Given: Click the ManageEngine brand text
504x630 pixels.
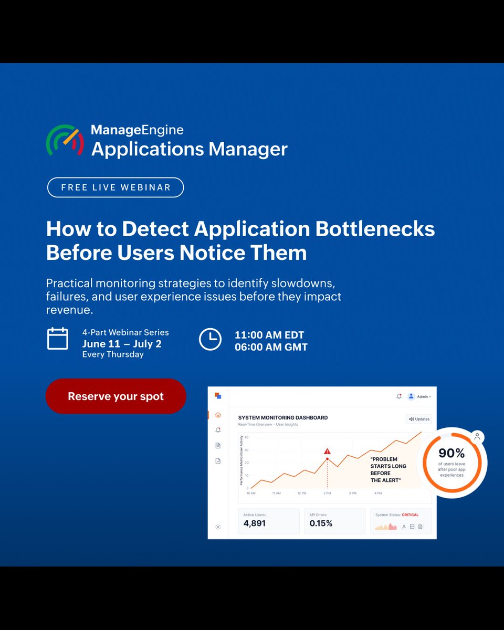Looking at the screenshot, I should coord(138,130).
